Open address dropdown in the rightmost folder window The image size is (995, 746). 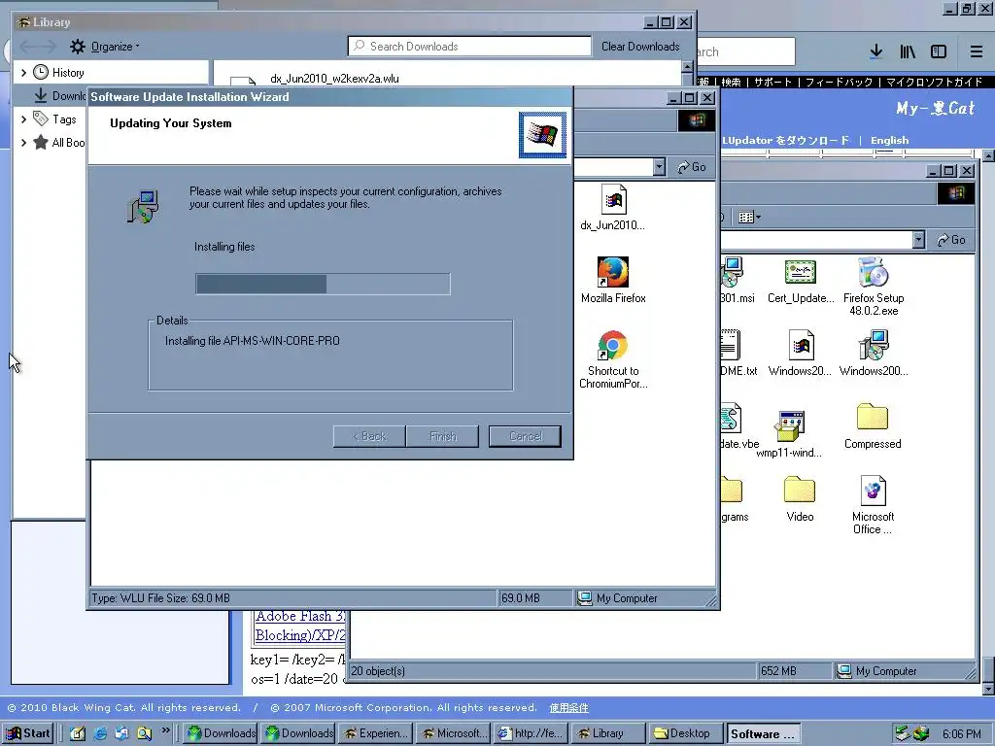tap(919, 240)
